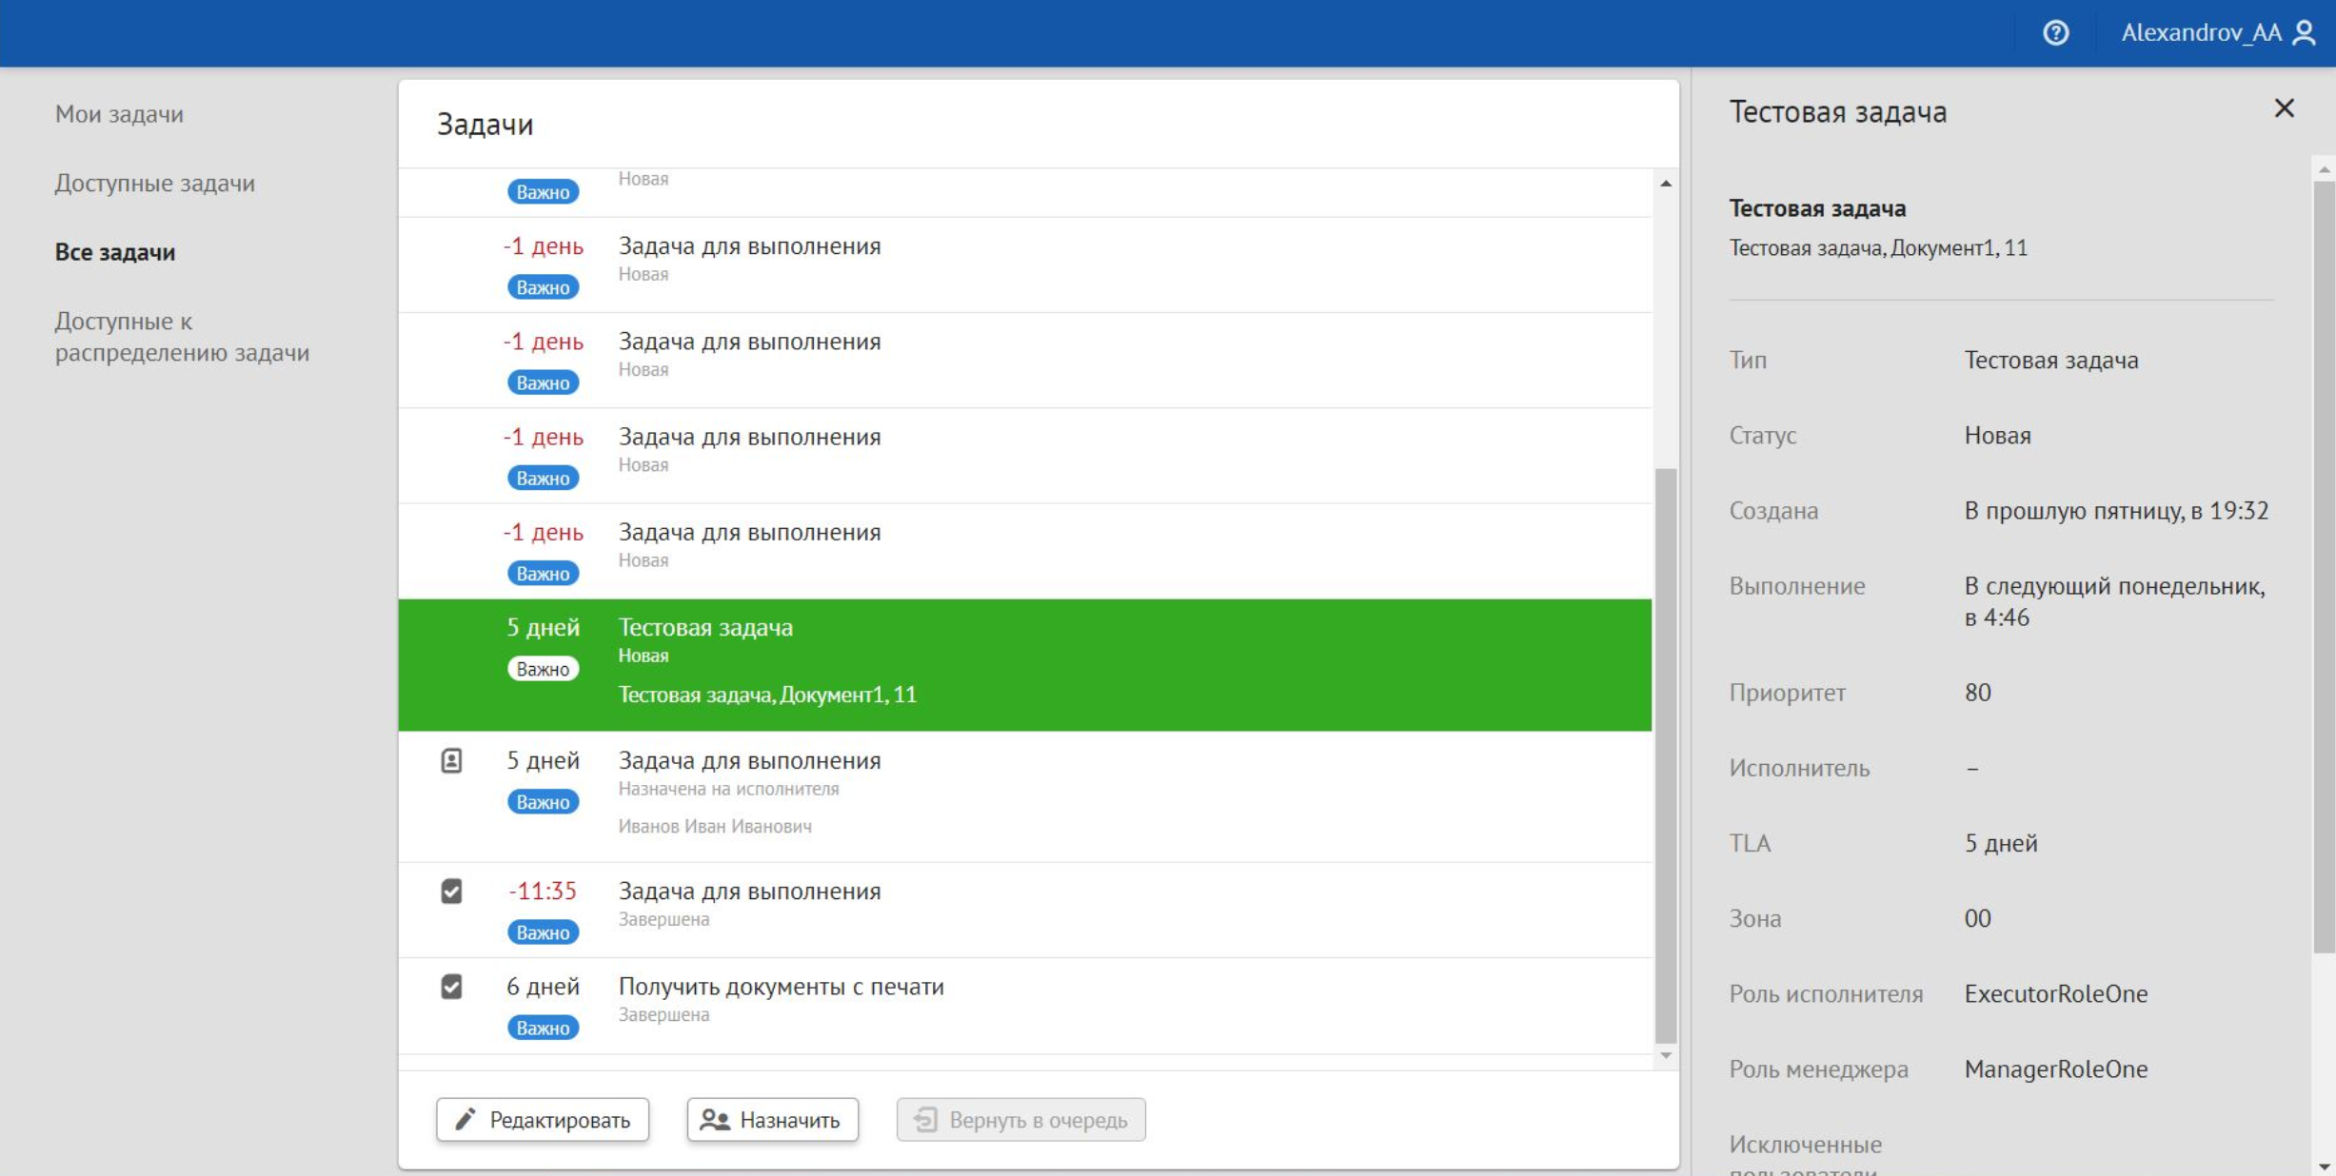Image resolution: width=2336 pixels, height=1176 pixels.
Task: Open the help question mark icon
Action: coord(2055,33)
